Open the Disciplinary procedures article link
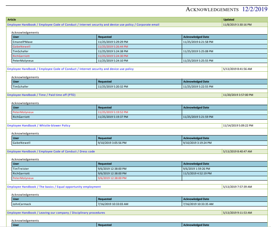The image size is (271, 227). 56,213
